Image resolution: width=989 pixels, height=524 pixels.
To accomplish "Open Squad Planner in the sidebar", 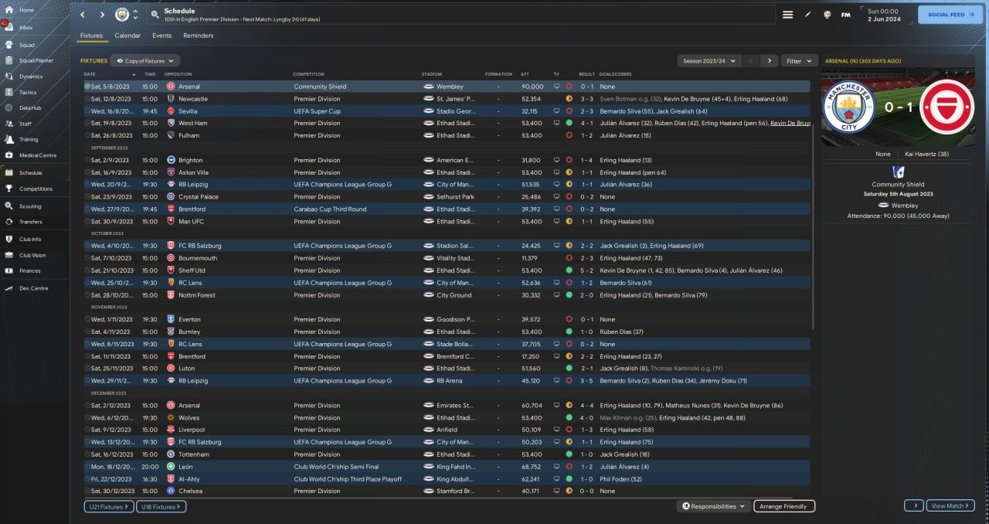I will (x=36, y=60).
